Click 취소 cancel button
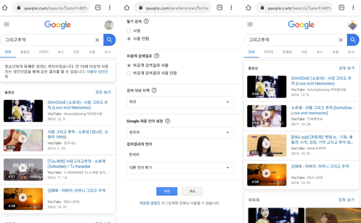 [192, 191]
